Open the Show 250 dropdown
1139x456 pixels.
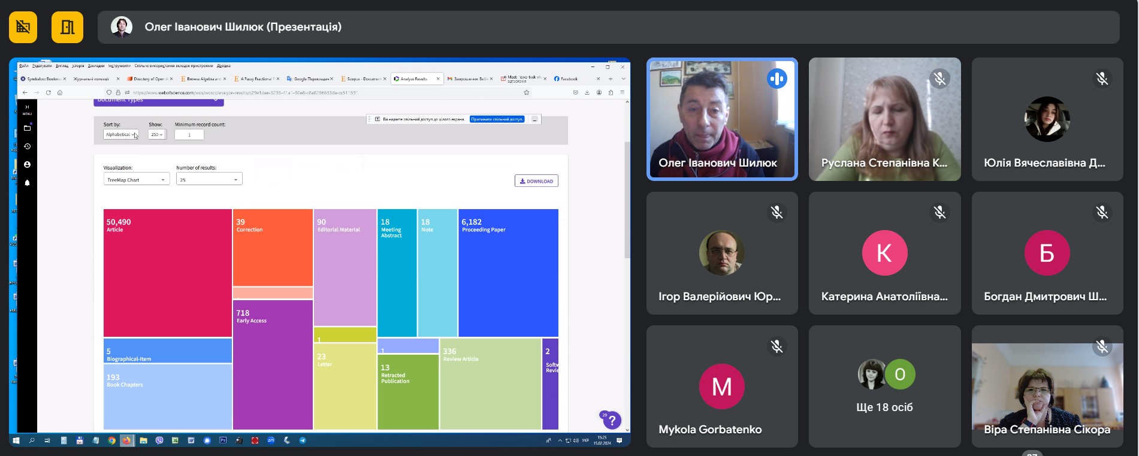[x=157, y=135]
